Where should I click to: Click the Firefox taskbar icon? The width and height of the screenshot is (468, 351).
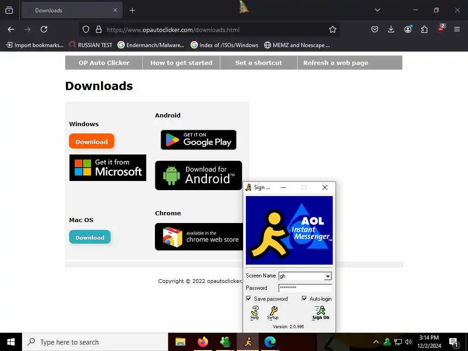coord(202,342)
